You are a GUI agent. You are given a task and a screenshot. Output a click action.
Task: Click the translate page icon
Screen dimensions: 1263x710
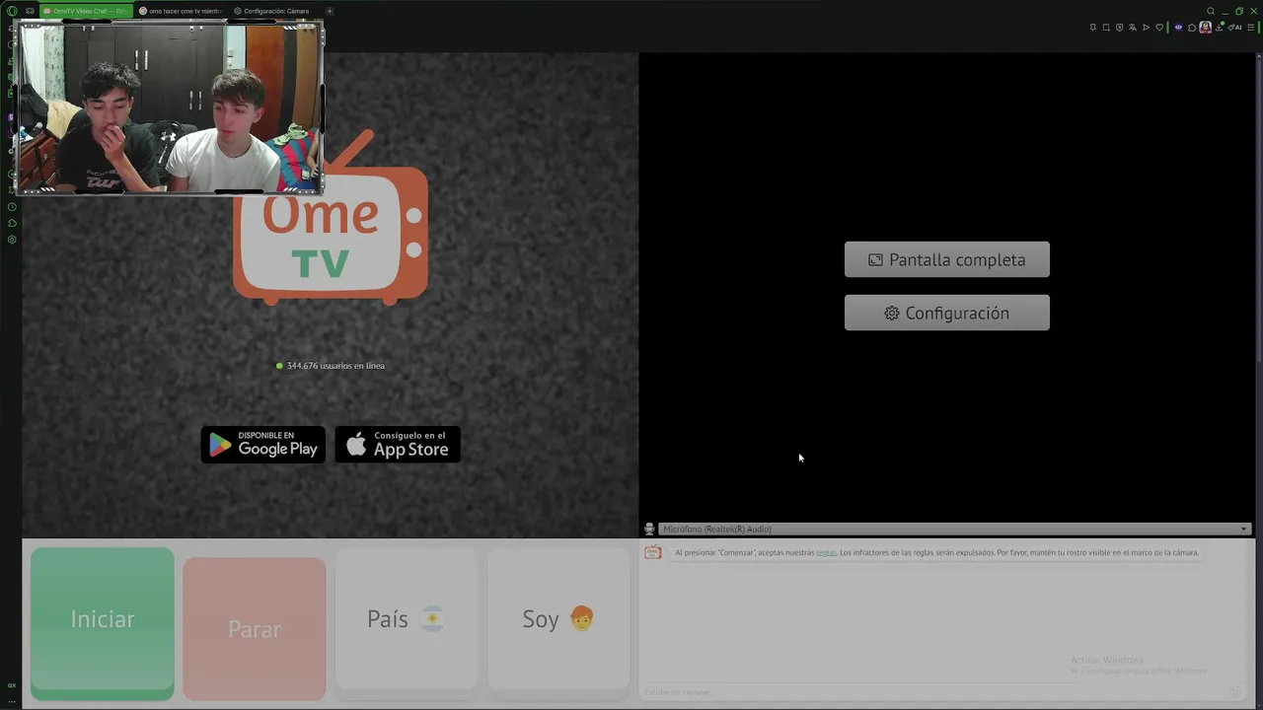coord(1133,28)
